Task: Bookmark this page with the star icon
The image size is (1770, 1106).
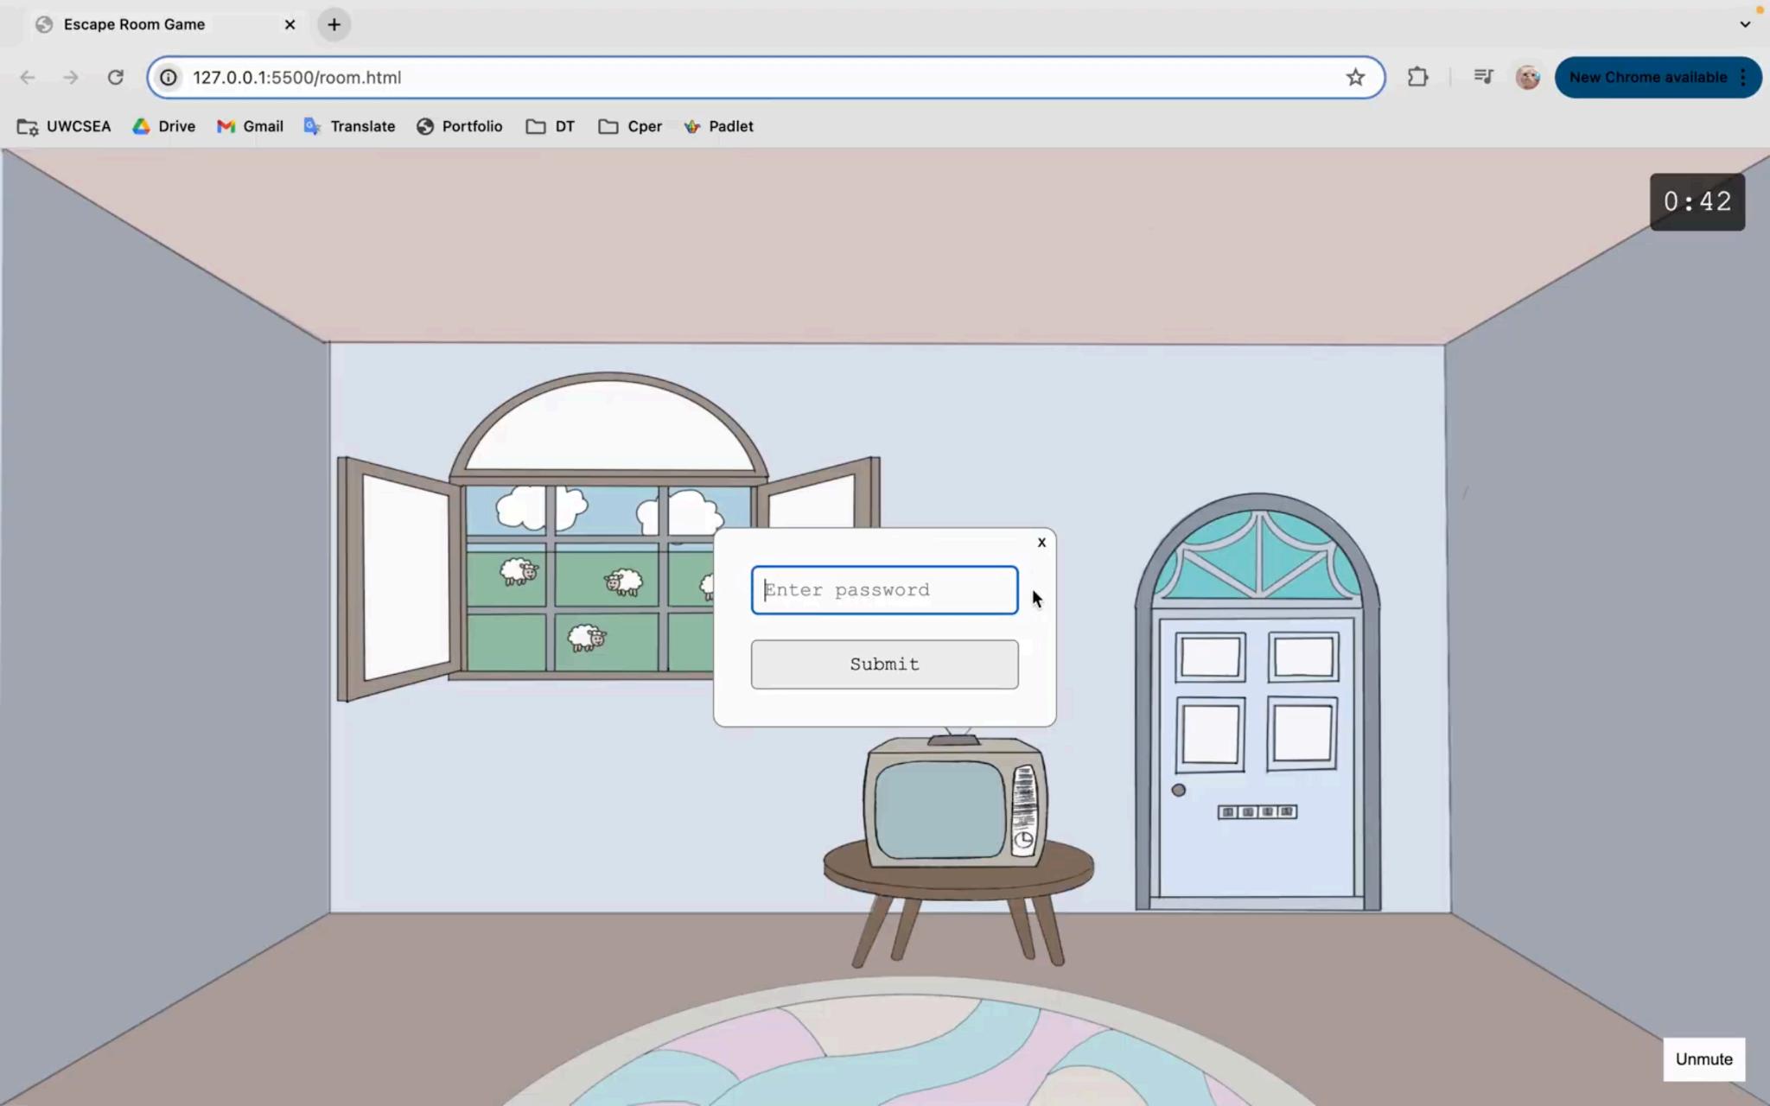Action: [x=1354, y=78]
